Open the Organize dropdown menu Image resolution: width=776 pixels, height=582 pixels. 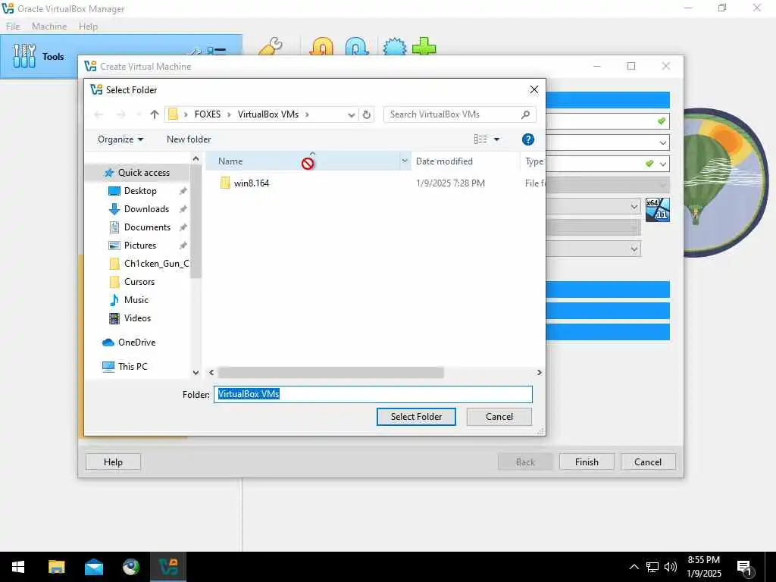coord(120,139)
